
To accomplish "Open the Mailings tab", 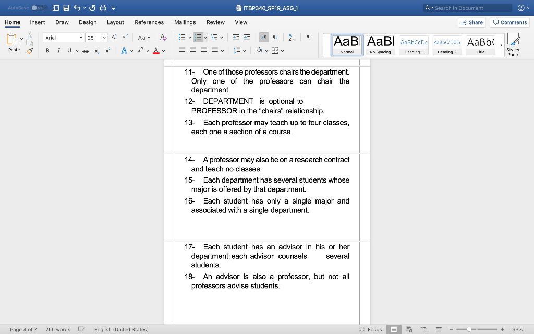I will (x=186, y=22).
